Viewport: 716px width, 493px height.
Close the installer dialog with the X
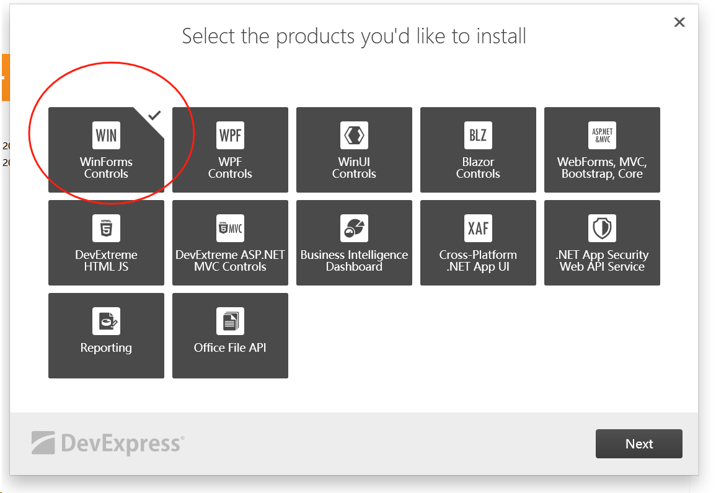pyautogui.click(x=679, y=22)
